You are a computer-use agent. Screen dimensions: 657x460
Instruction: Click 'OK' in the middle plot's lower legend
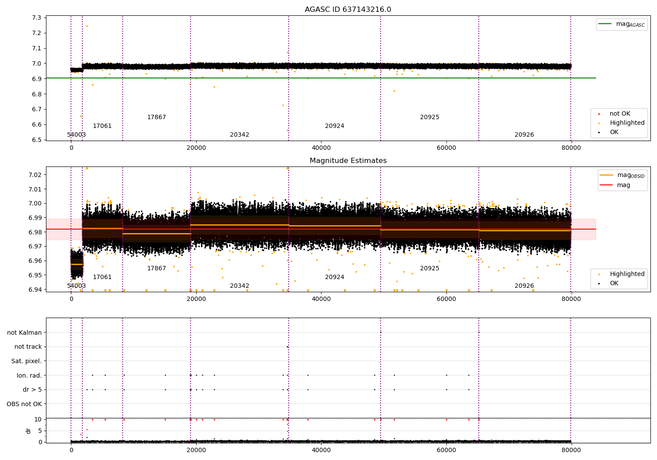coord(609,283)
